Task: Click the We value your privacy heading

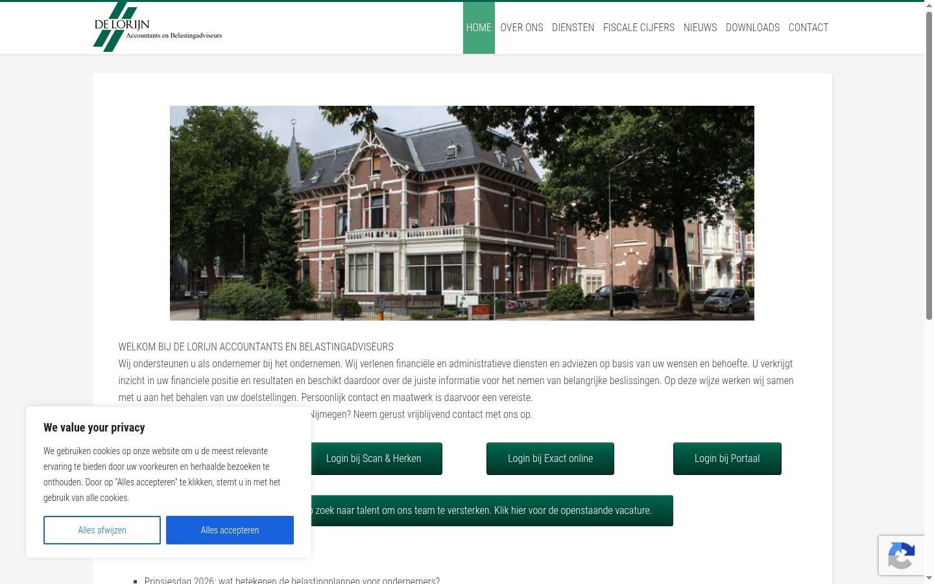Action: (94, 428)
